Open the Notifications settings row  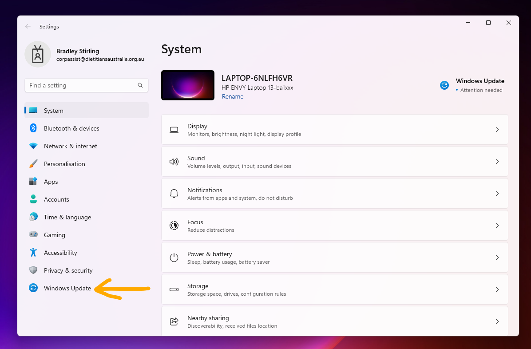pos(334,194)
